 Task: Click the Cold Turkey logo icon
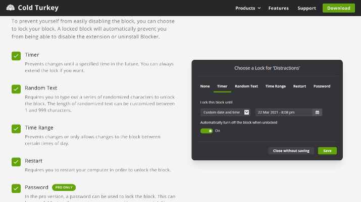tap(11, 8)
